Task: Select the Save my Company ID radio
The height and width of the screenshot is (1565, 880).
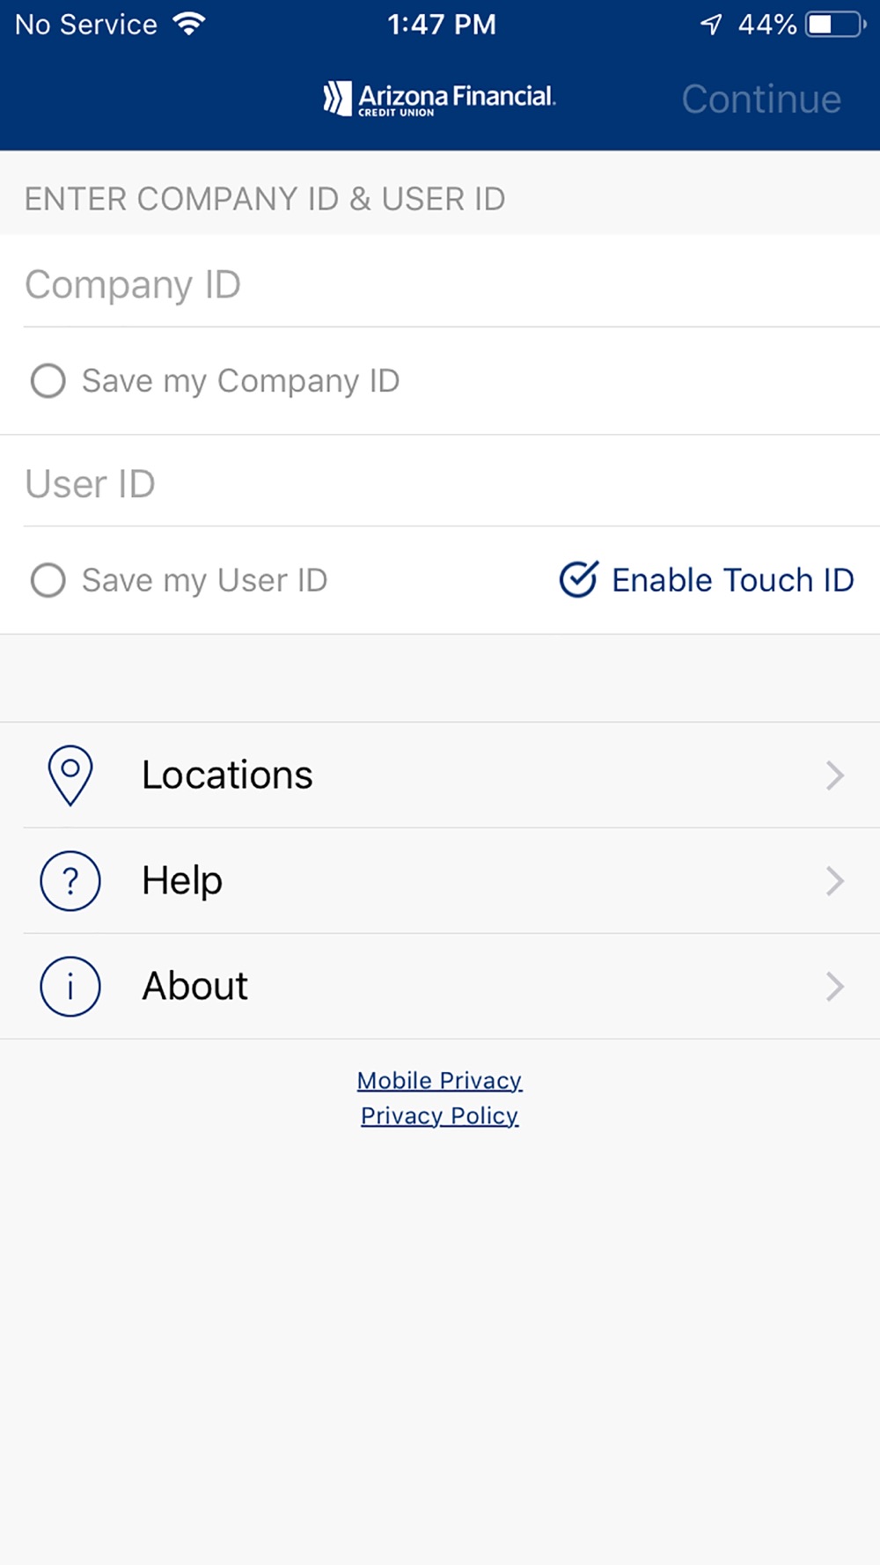Action: click(48, 381)
